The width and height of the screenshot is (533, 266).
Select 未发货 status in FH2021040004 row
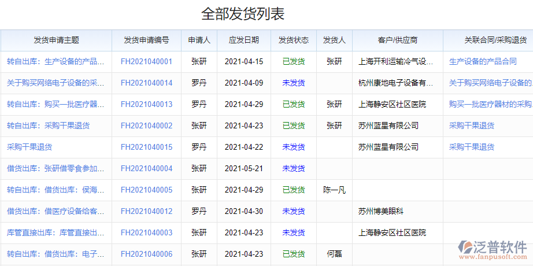point(294,169)
